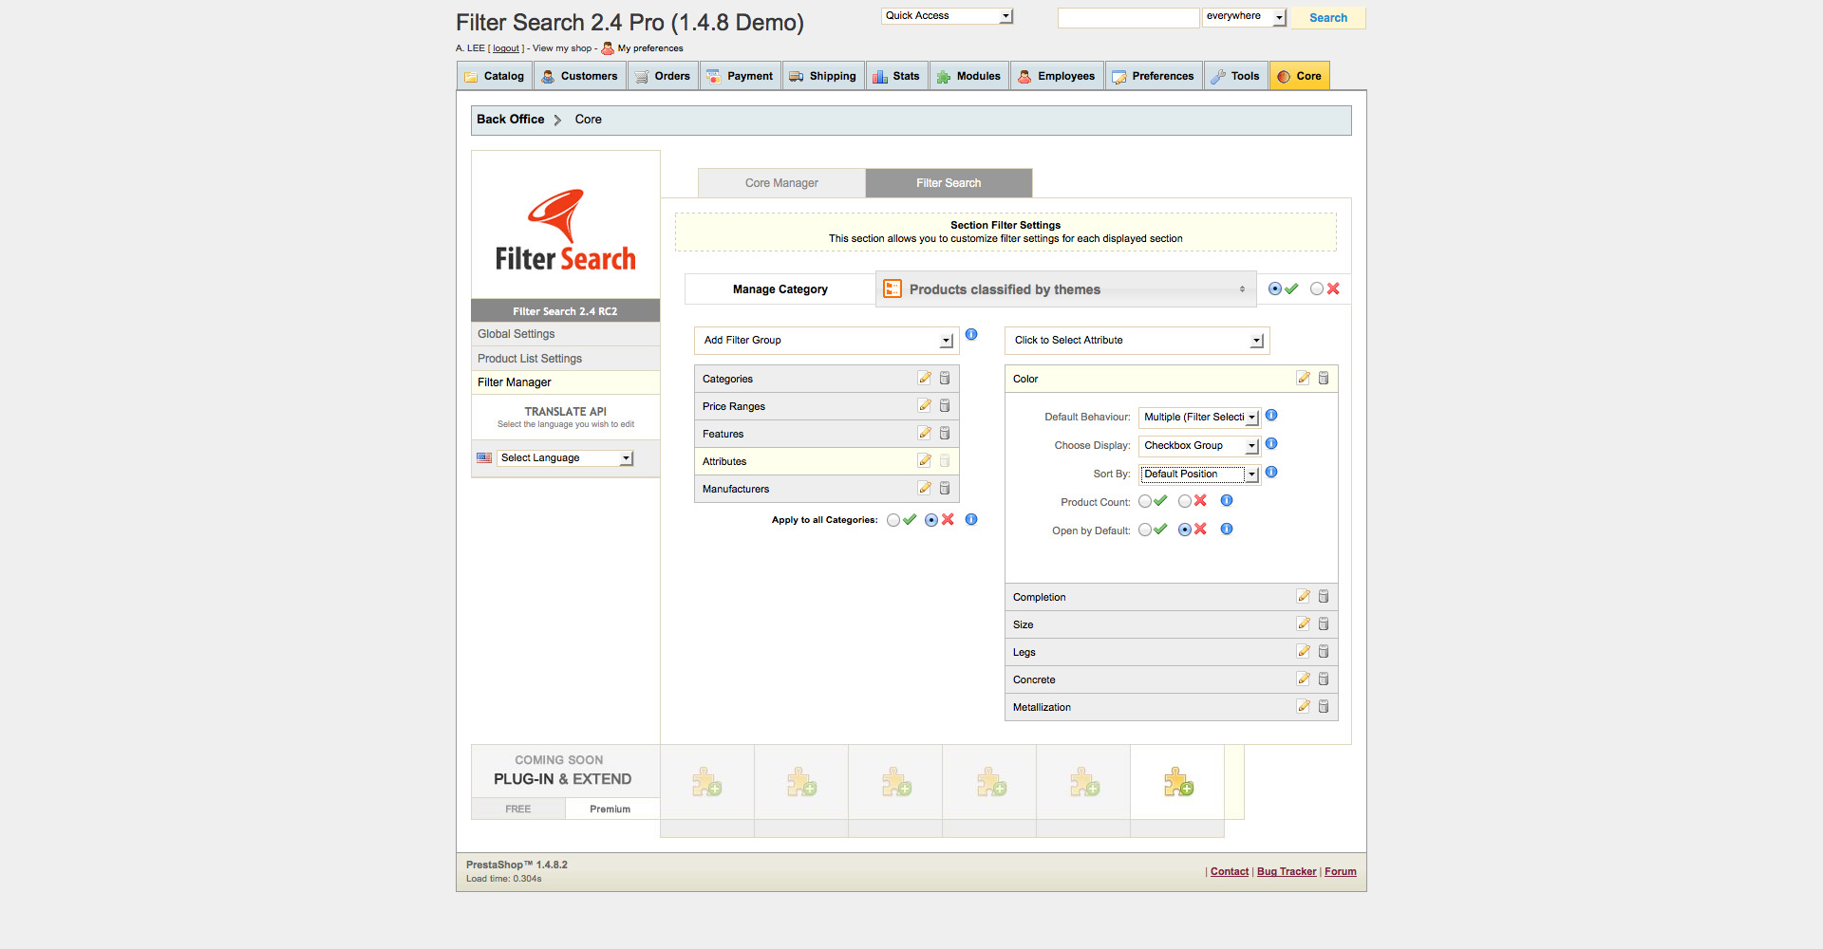Enable Apply to all Categories
This screenshot has width=1823, height=949.
pos(893,520)
